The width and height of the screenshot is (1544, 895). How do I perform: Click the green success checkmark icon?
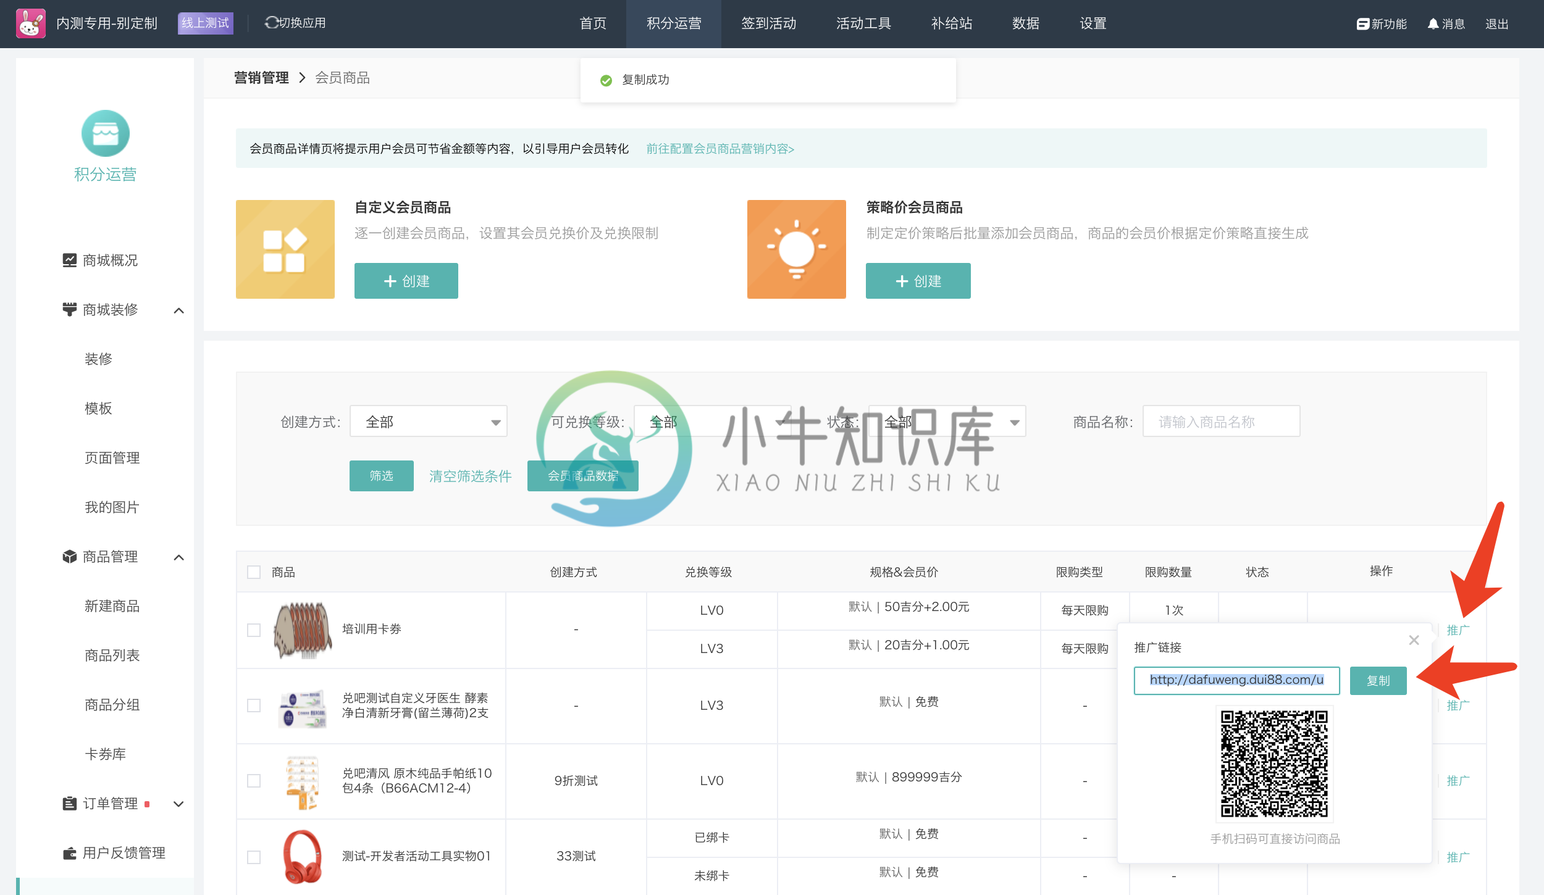606,80
